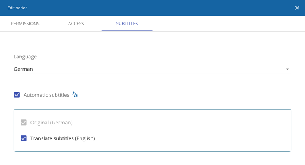Viewport: 305px width, 165px height.
Task: Toggle the Automatic subtitles checkbox
Action: [x=17, y=95]
